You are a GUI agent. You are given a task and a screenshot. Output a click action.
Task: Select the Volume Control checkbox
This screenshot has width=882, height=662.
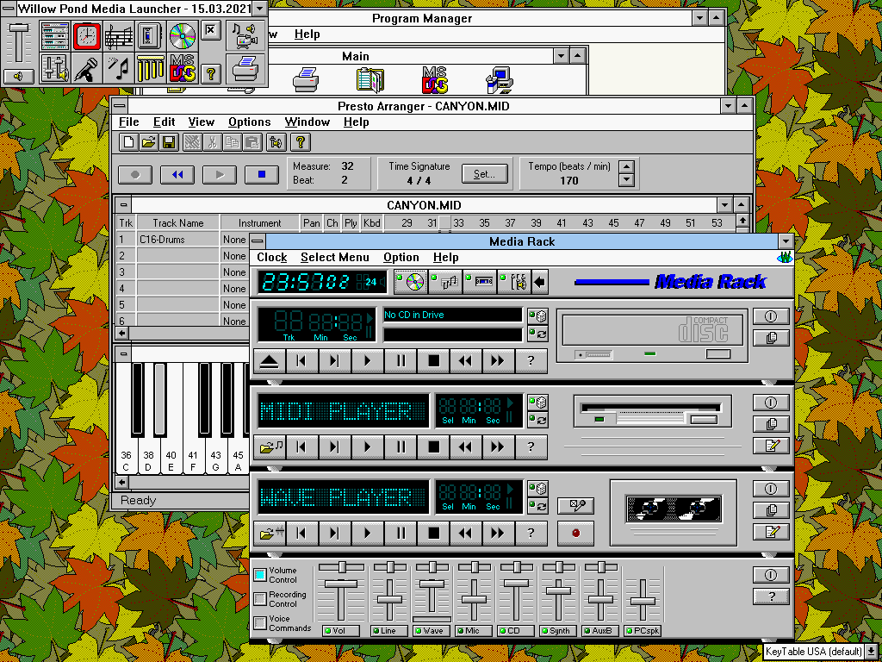(260, 575)
